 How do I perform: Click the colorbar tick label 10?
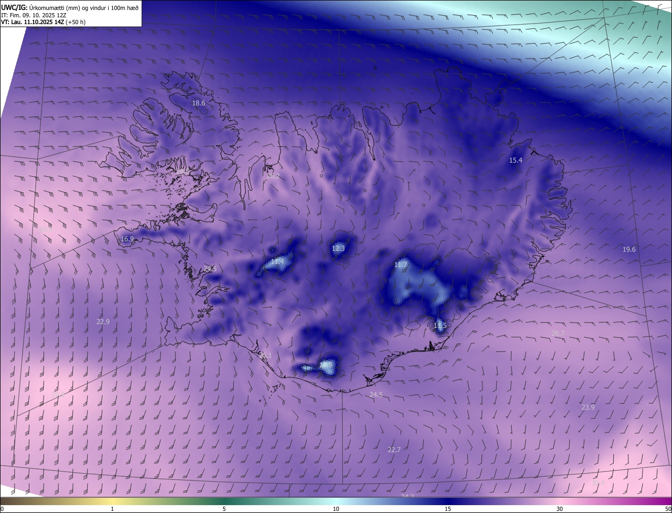click(336, 509)
